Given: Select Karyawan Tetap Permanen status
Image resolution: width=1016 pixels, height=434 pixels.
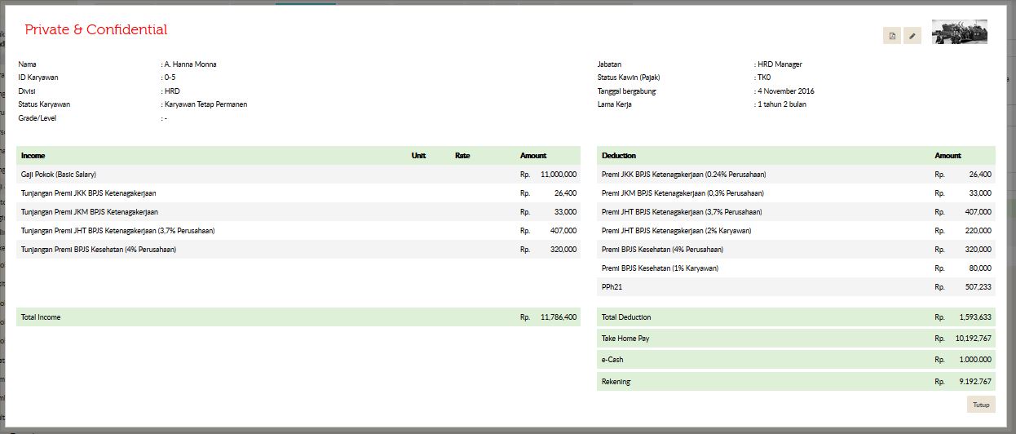Looking at the screenshot, I should click(x=205, y=104).
